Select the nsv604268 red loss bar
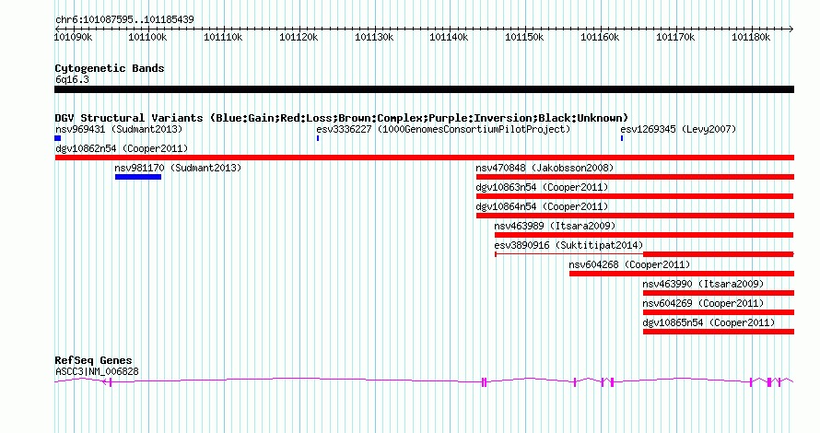Viewport: 820px width, 433px height. 682,274
